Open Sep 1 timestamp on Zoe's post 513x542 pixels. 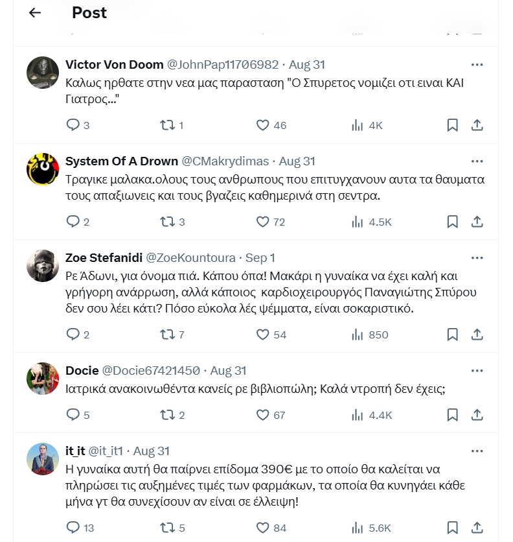point(259,257)
